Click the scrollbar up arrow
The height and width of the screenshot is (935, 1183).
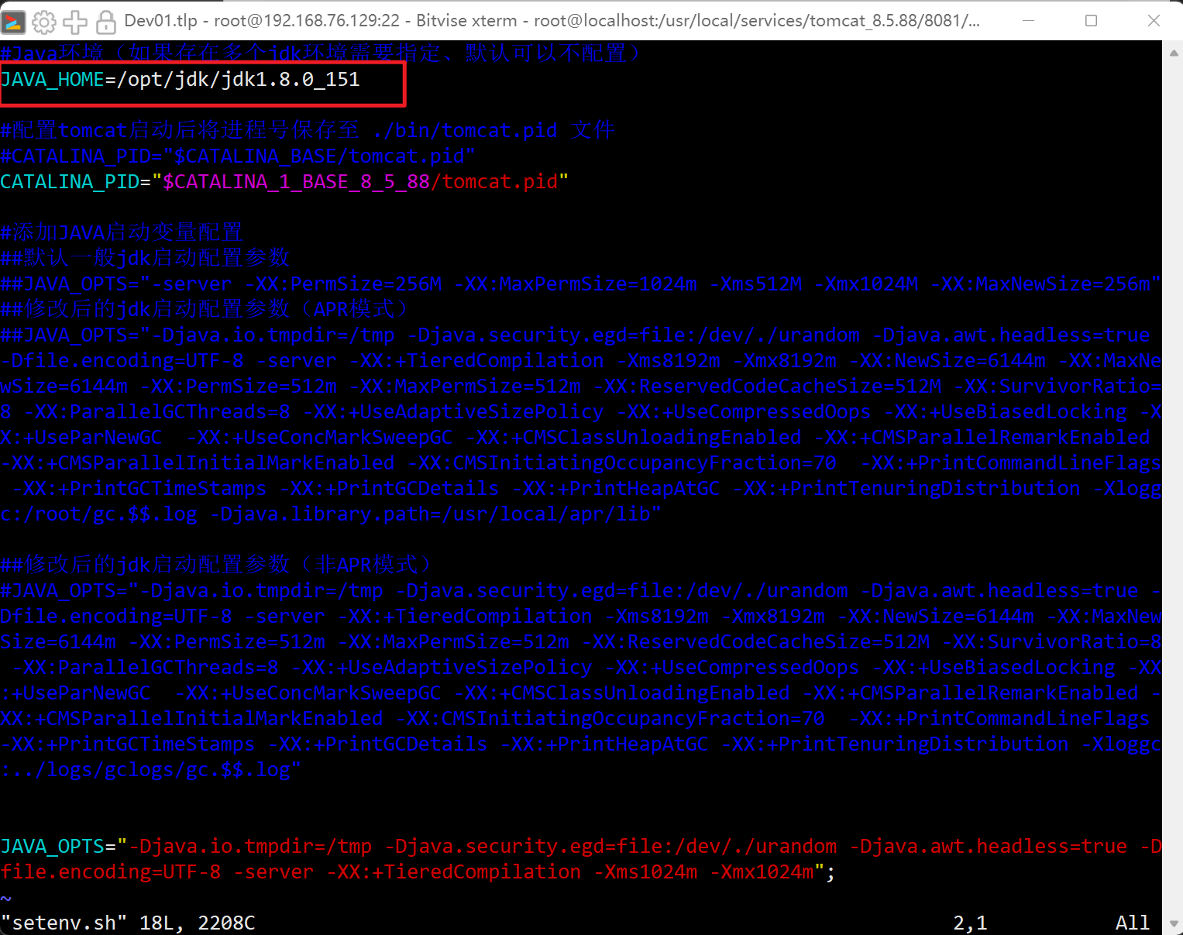click(1172, 53)
